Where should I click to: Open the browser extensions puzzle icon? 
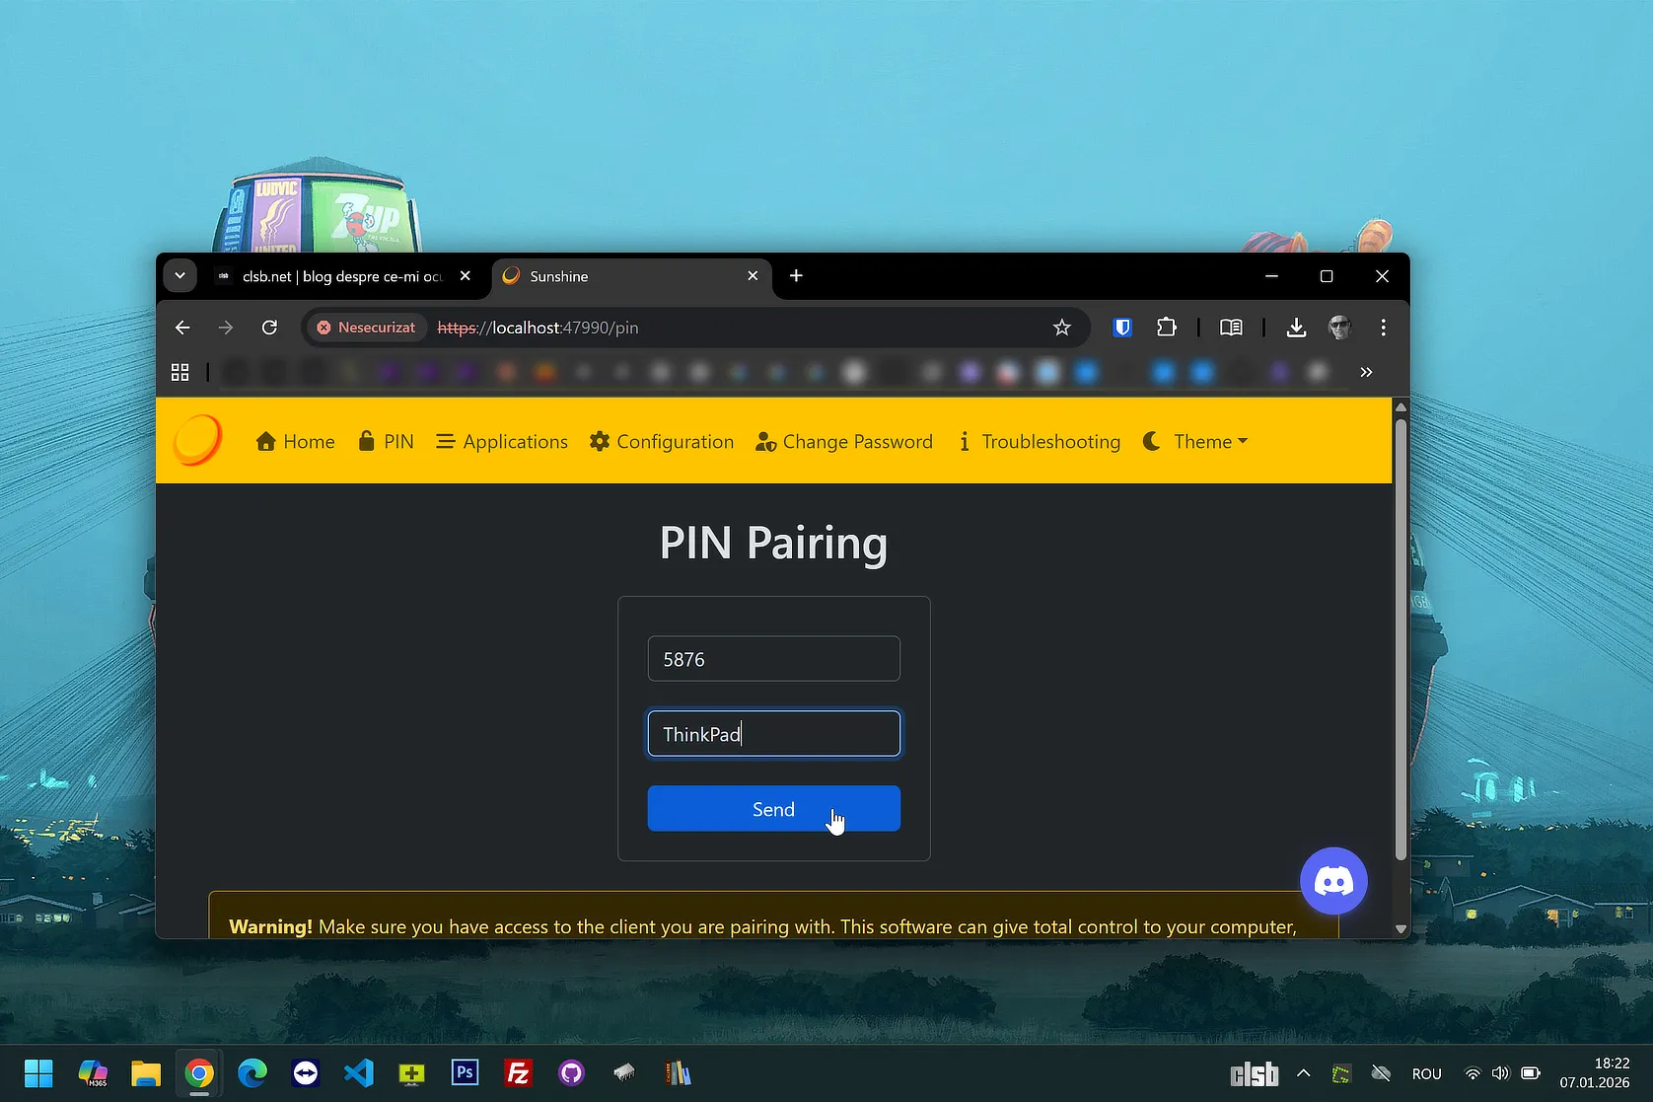pyautogui.click(x=1167, y=328)
